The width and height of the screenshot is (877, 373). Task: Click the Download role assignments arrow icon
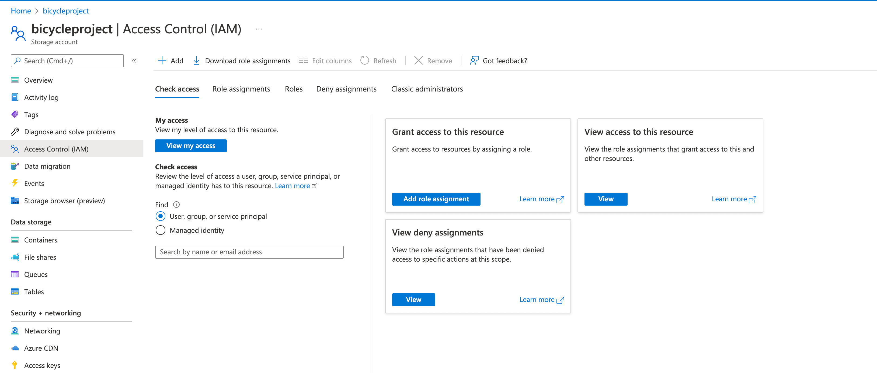point(196,61)
